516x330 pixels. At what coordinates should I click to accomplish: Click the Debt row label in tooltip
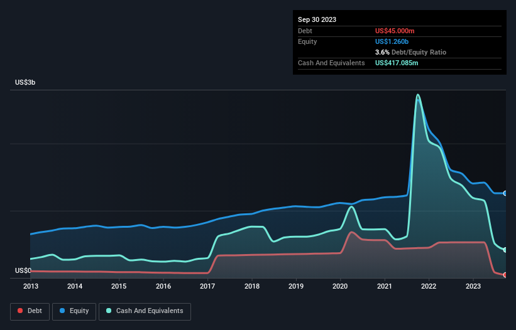[305, 31]
